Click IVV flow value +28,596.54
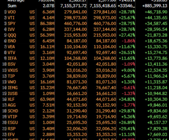 tap(156, 29)
